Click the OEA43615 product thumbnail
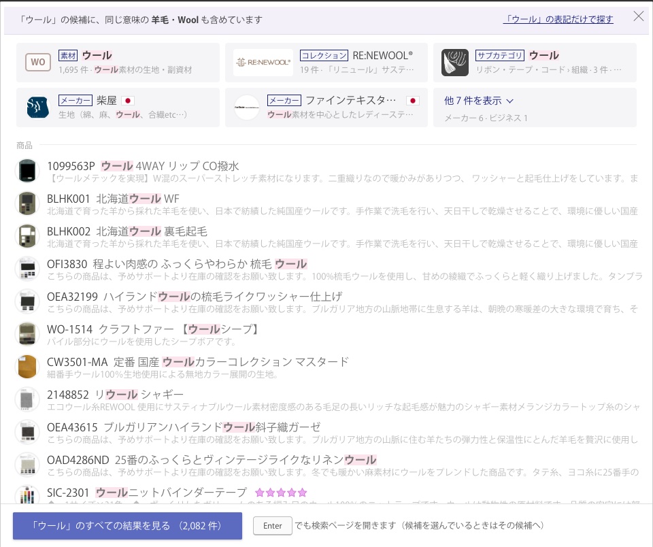 click(27, 431)
